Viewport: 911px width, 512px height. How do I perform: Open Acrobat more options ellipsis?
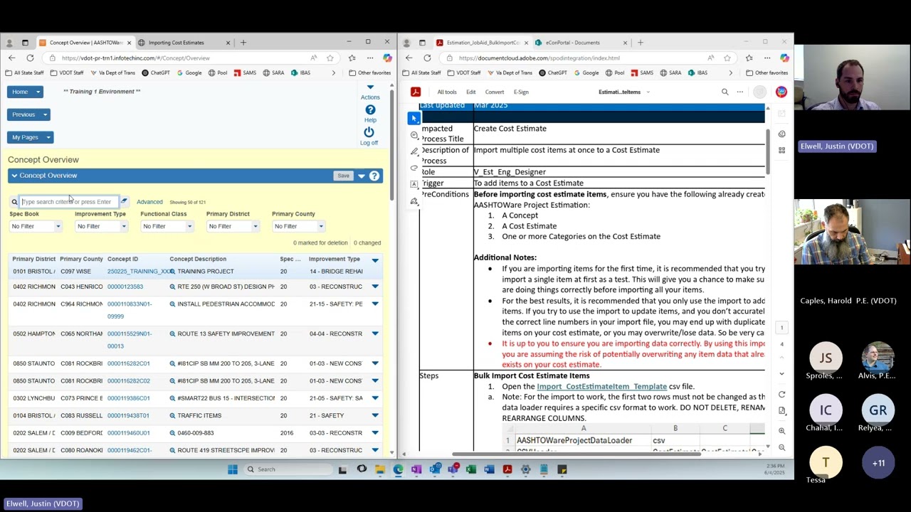(x=740, y=92)
